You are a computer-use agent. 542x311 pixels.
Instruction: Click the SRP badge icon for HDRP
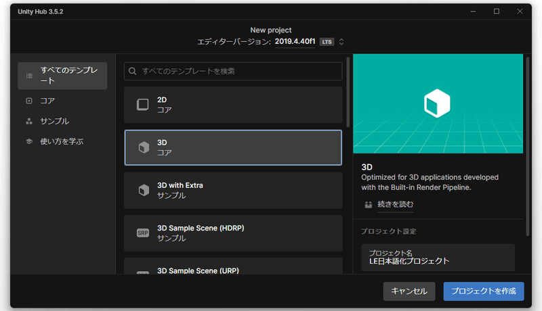coord(143,233)
